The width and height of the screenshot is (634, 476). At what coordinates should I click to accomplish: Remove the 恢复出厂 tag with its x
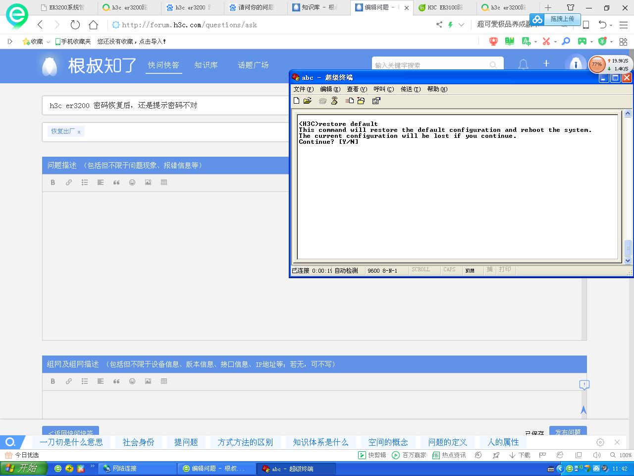tap(79, 132)
